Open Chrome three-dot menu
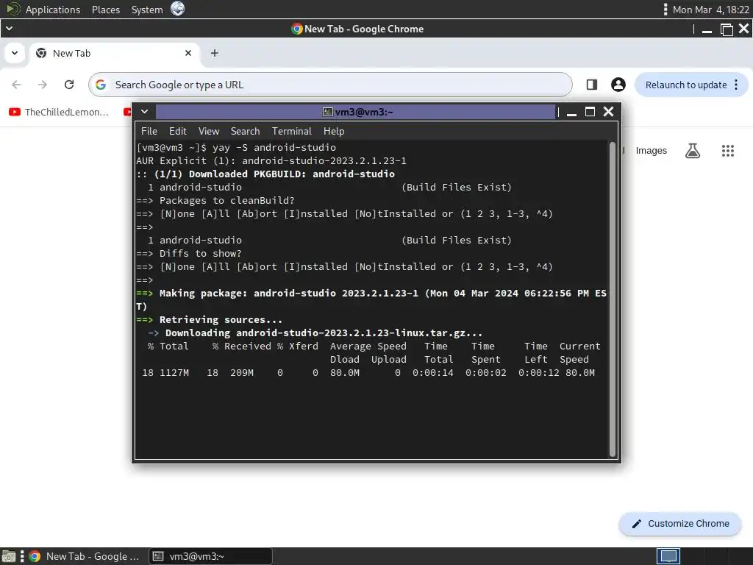 pyautogui.click(x=736, y=85)
